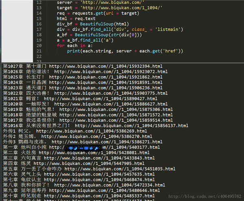Viewport: 244px width, 201px height.
Task: Click output URL ending 5451035.html
Action: [120, 169]
